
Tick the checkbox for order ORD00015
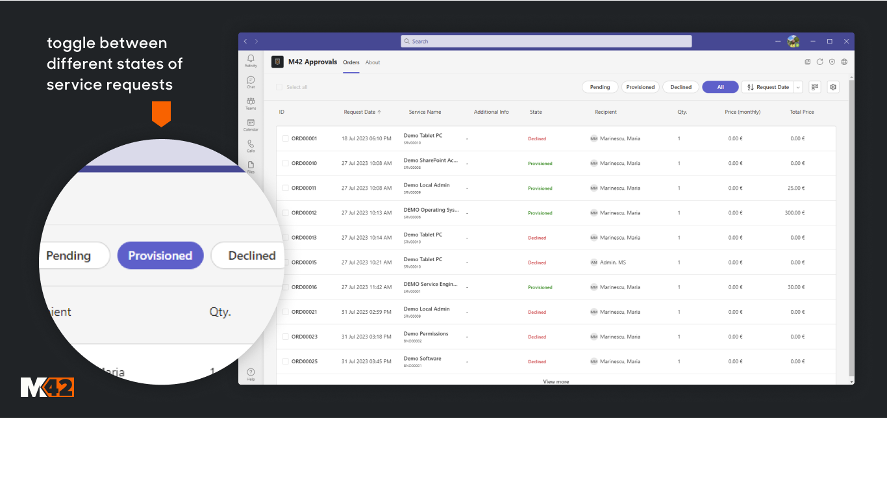(x=286, y=262)
